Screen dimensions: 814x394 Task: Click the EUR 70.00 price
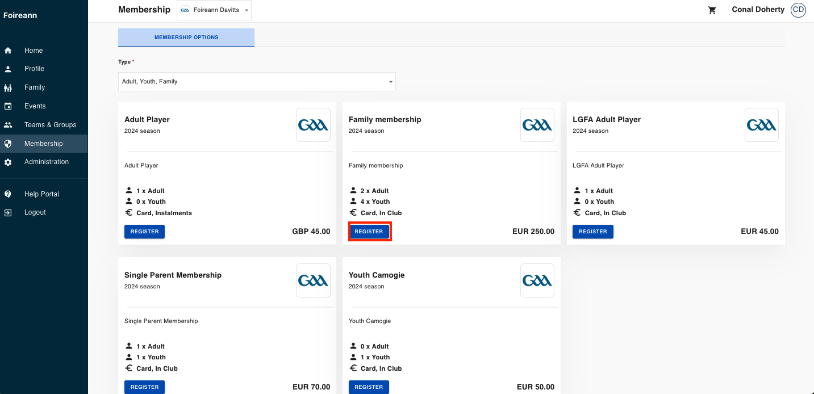point(311,387)
